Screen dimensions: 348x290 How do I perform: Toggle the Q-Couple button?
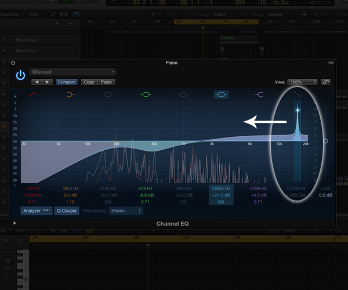click(x=67, y=211)
